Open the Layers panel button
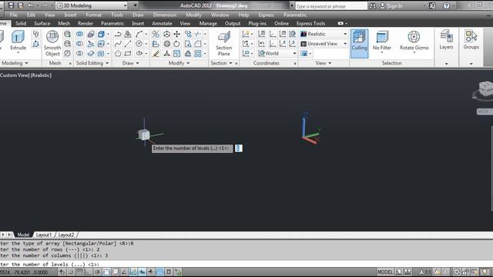 tap(446, 39)
